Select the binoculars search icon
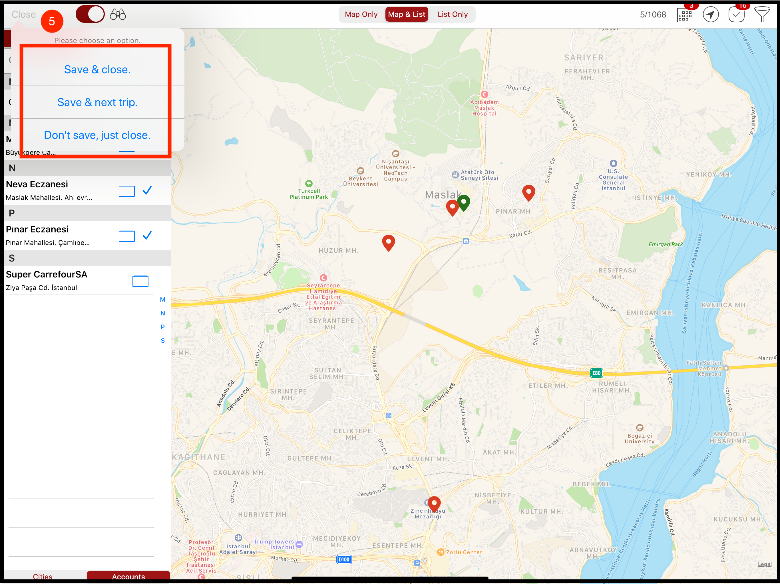Viewport: 780px width, 584px height. click(118, 14)
